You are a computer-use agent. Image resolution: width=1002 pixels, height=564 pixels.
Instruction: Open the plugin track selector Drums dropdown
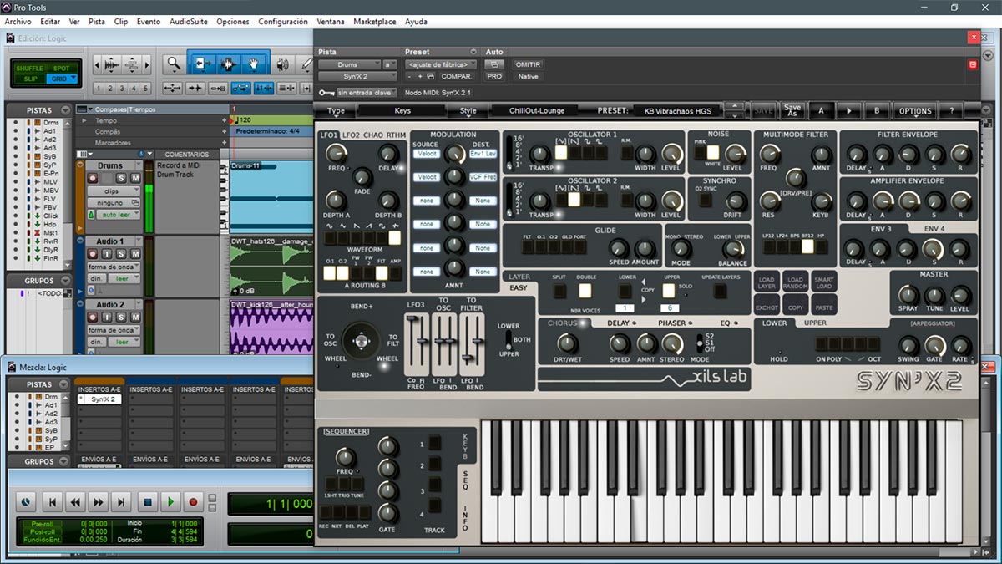348,64
